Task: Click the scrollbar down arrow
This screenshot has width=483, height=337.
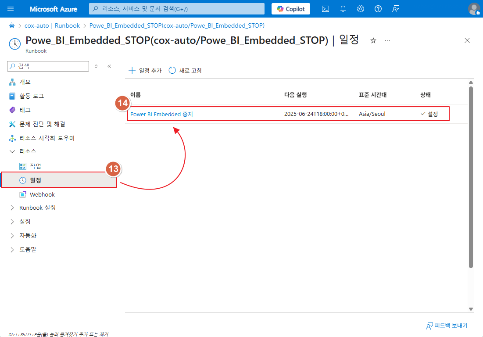Action: [x=471, y=309]
